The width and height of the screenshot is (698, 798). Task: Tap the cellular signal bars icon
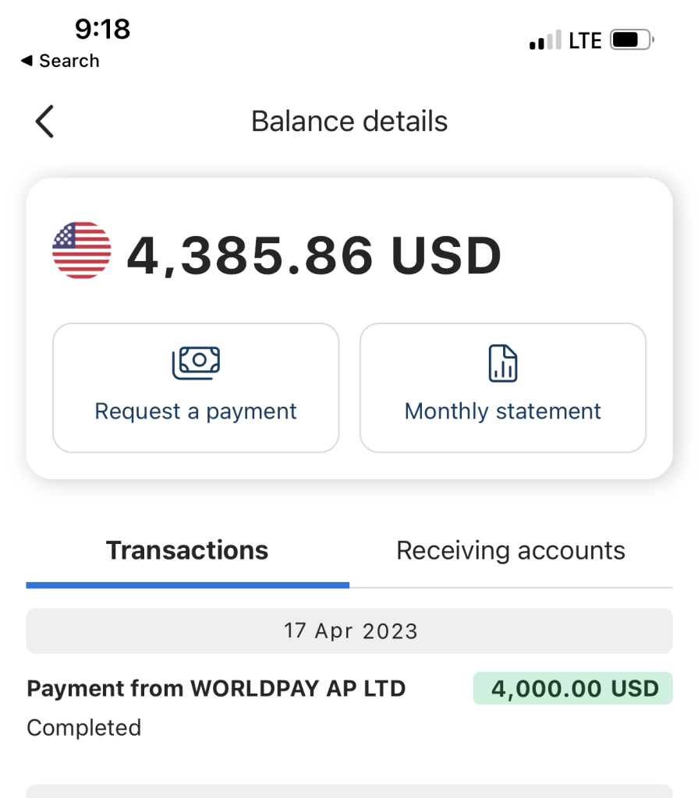[545, 41]
